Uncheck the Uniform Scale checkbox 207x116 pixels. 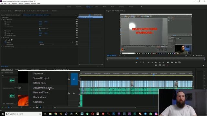(39, 29)
